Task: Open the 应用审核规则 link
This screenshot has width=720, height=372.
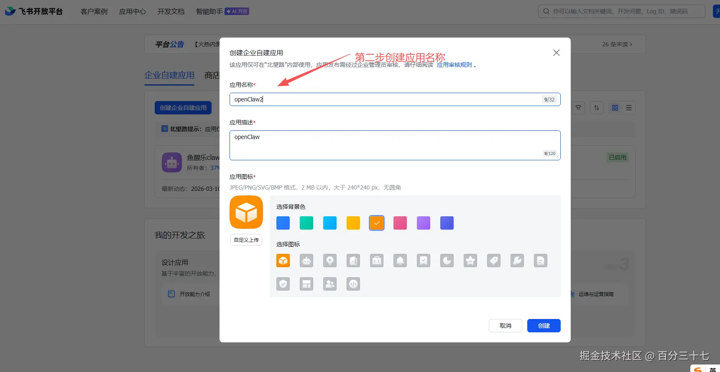Action: coord(454,65)
